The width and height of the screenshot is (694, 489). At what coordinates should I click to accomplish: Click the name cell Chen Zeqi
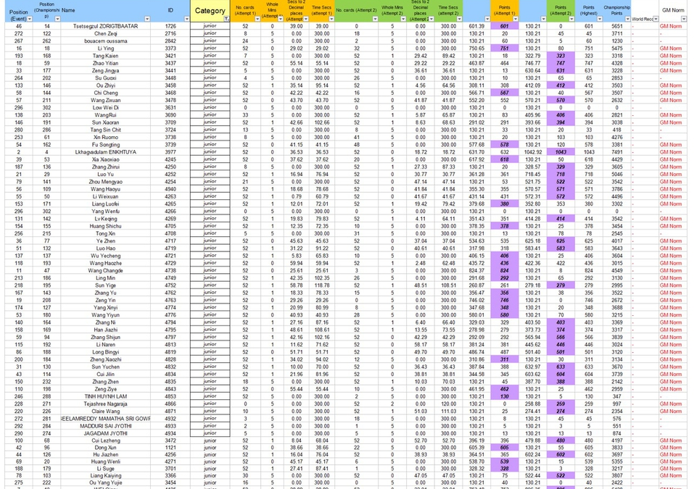[105, 33]
